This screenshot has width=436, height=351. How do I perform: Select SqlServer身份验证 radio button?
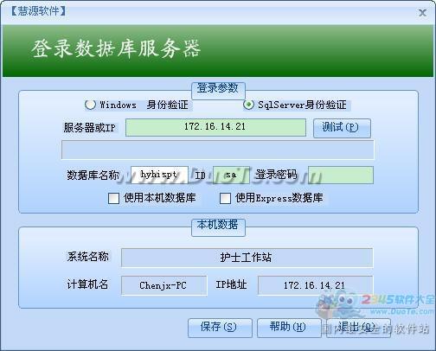click(x=248, y=105)
